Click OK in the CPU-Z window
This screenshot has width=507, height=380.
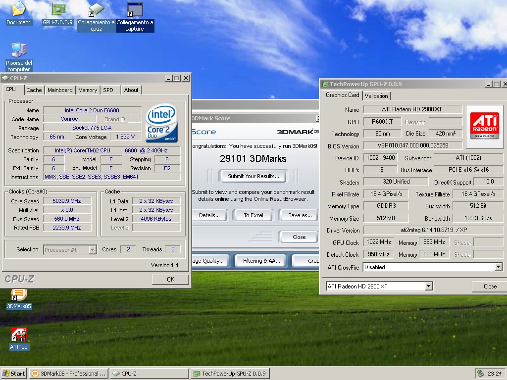pos(170,280)
